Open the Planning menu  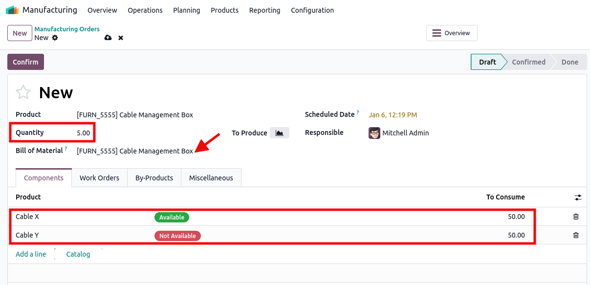[x=186, y=10]
